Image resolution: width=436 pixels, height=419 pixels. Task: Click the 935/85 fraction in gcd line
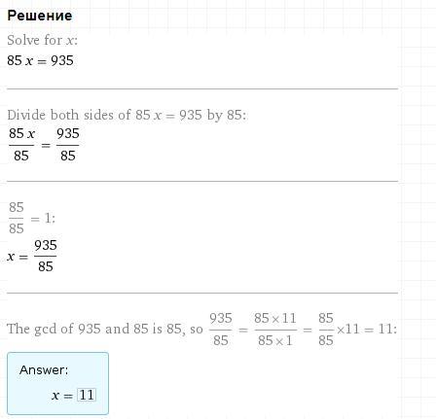click(221, 330)
